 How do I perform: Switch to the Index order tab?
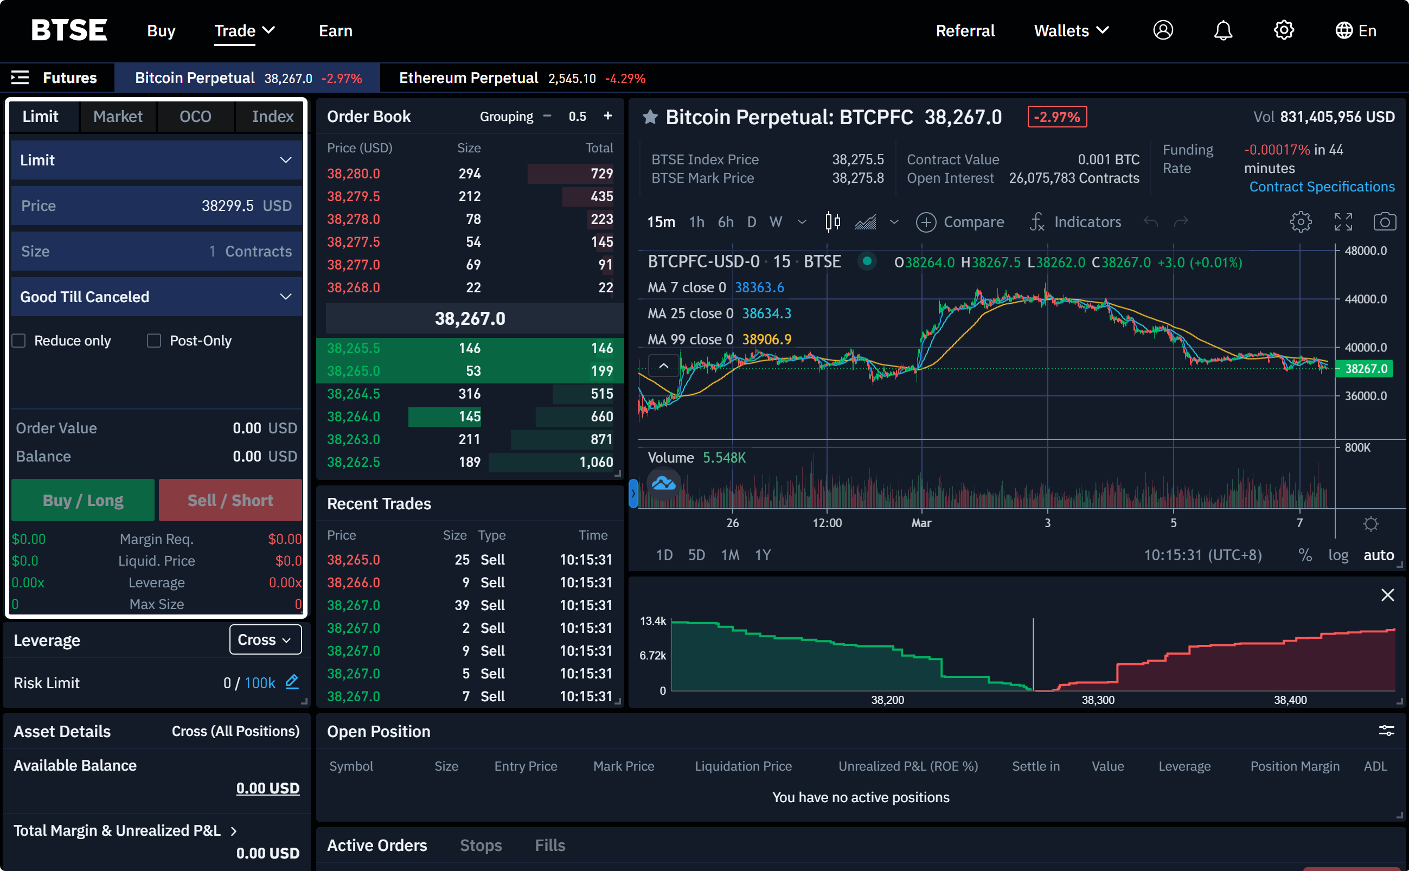pyautogui.click(x=272, y=117)
